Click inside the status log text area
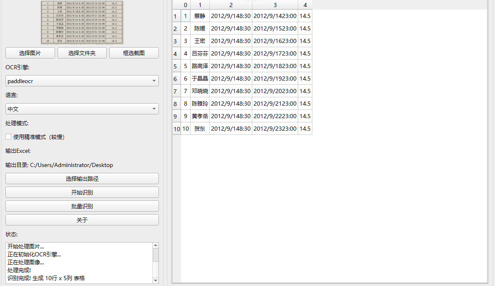This screenshot has height=286, width=495. coord(79,263)
